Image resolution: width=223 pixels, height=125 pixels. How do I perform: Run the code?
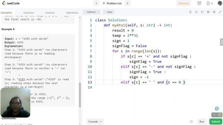click(x=202, y=122)
